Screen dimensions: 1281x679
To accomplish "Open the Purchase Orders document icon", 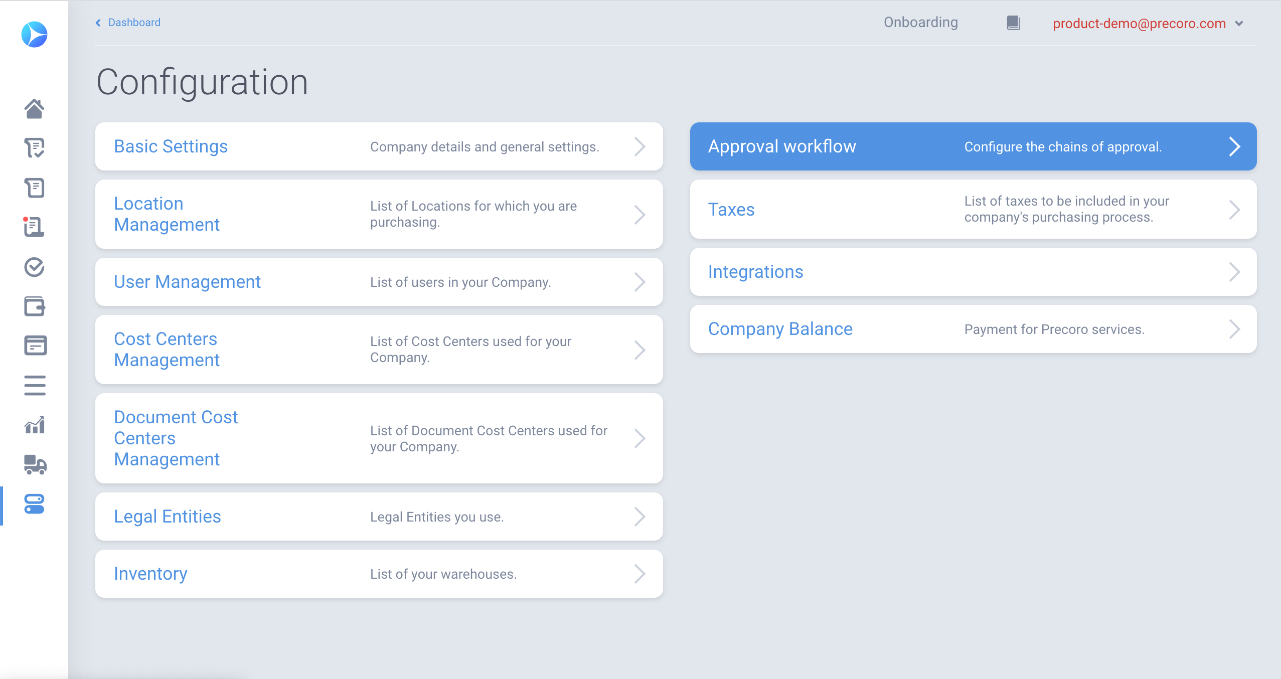I will [34, 188].
